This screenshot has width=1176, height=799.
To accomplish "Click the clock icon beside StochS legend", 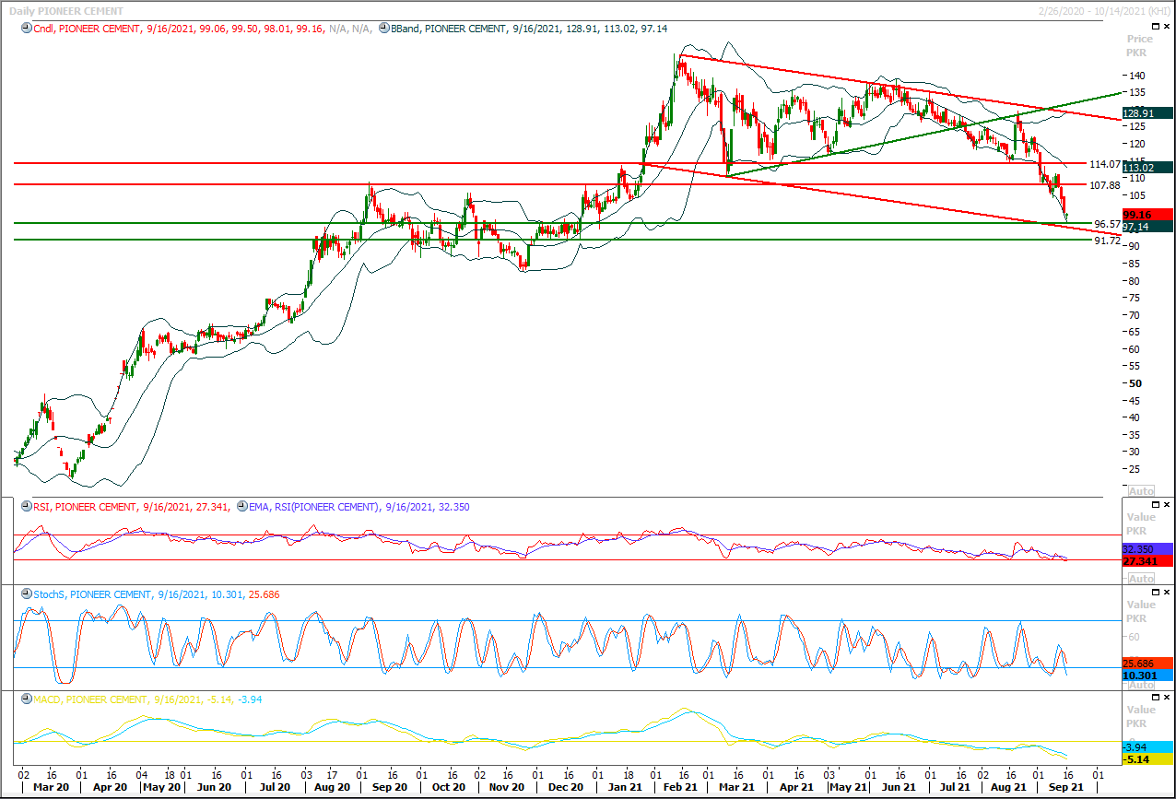I will [x=27, y=595].
